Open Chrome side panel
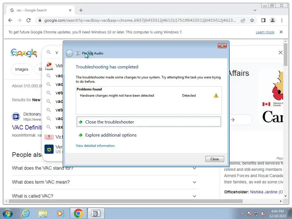 263,20
